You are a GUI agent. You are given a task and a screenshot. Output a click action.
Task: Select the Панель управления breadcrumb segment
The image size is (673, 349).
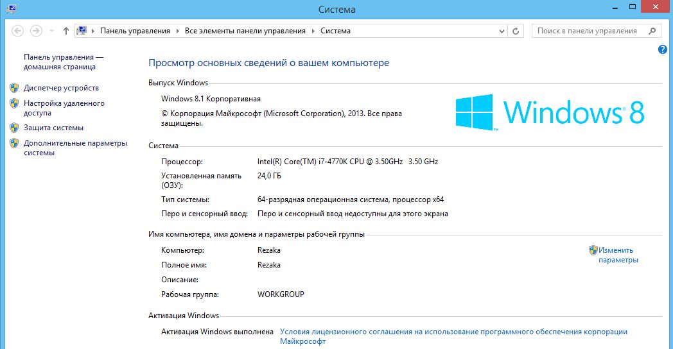pos(135,31)
